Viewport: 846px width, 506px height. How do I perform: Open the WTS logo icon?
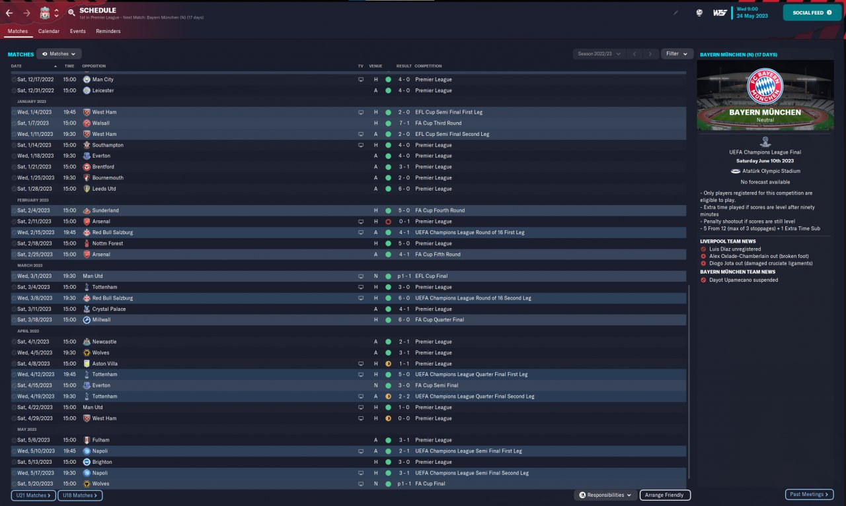point(720,13)
